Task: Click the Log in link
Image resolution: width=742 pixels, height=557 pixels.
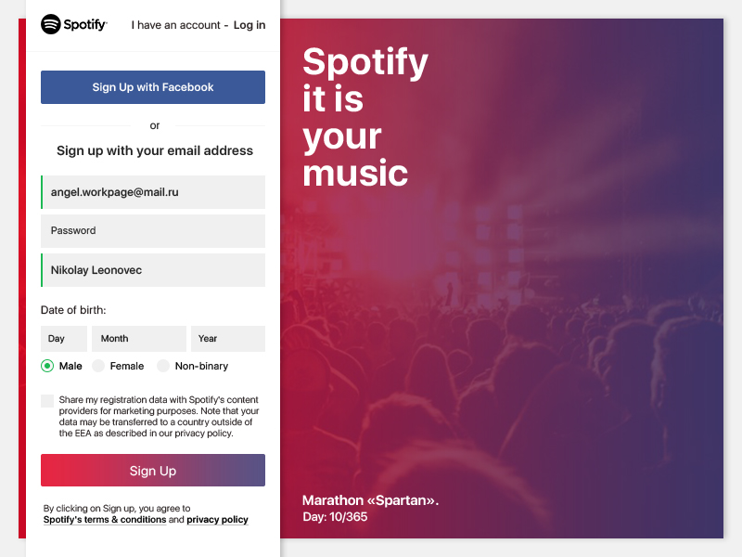Action: pos(249,25)
